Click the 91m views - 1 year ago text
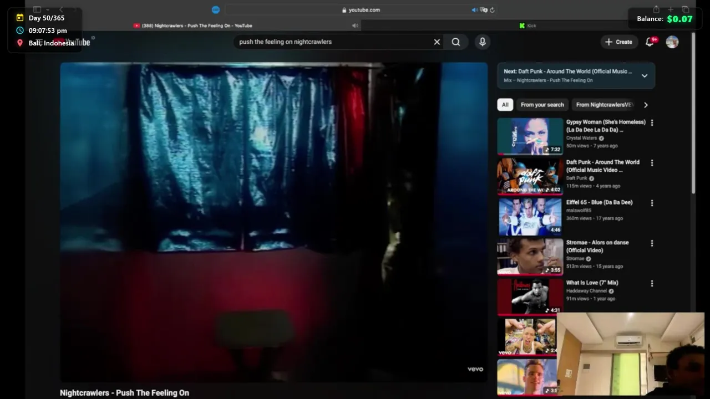The height and width of the screenshot is (399, 710). [x=591, y=299]
